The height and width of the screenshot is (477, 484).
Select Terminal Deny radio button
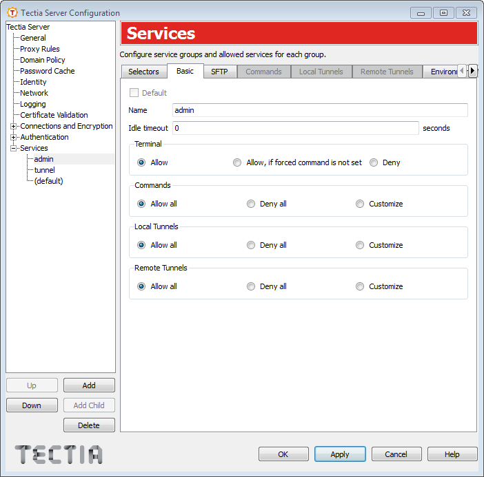point(374,162)
